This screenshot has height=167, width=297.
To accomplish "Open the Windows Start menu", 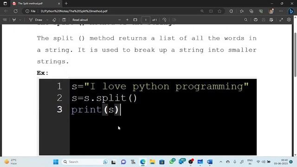I will coord(56,162).
